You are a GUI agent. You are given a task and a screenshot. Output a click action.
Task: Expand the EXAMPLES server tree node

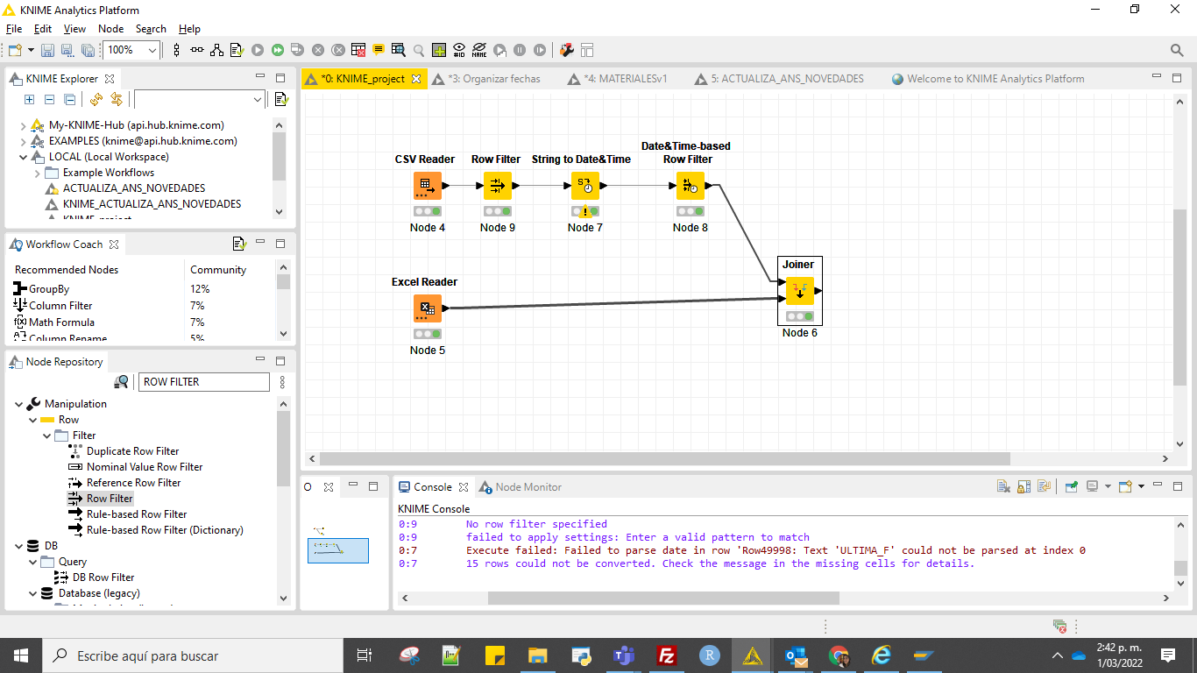(24, 141)
